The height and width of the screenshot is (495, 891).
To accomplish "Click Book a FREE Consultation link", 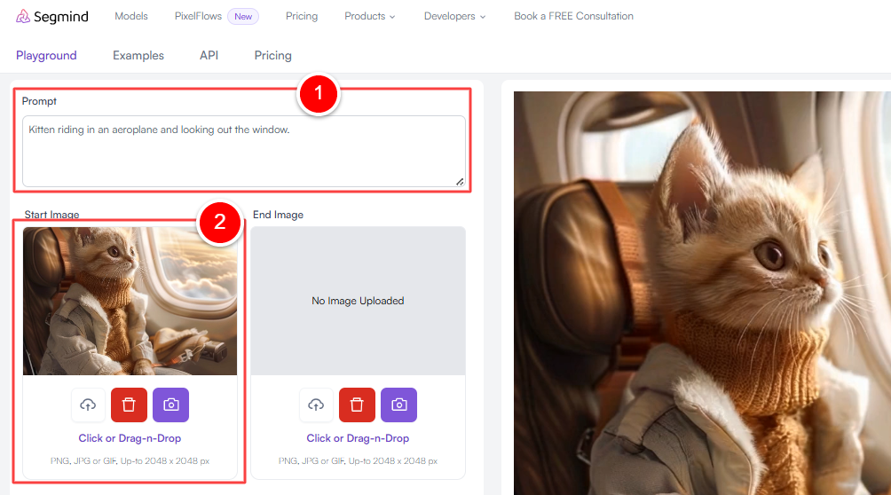I will [x=573, y=16].
